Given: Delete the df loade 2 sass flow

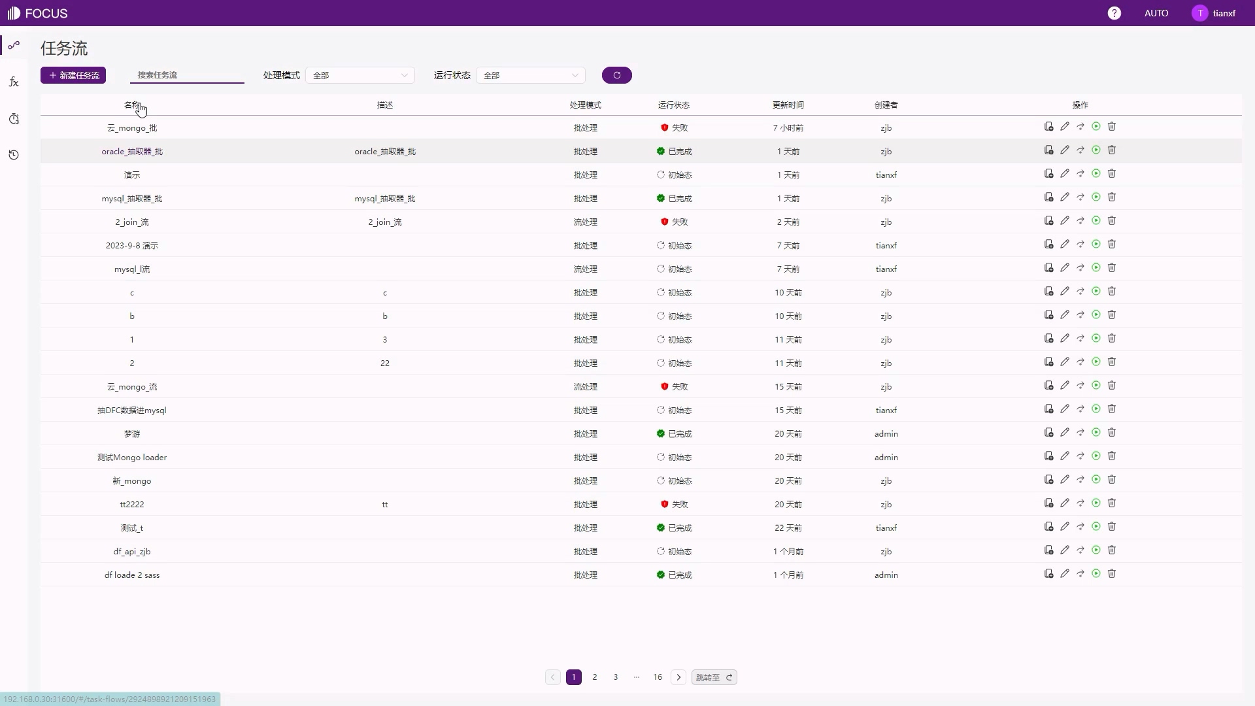Looking at the screenshot, I should [x=1112, y=574].
